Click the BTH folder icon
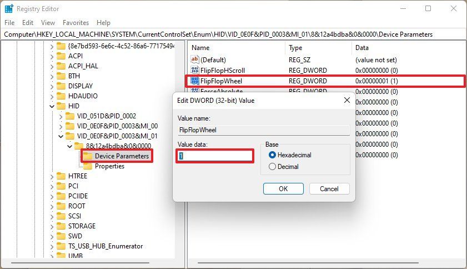Screen dimensions: 467x269 pyautogui.click(x=61, y=76)
